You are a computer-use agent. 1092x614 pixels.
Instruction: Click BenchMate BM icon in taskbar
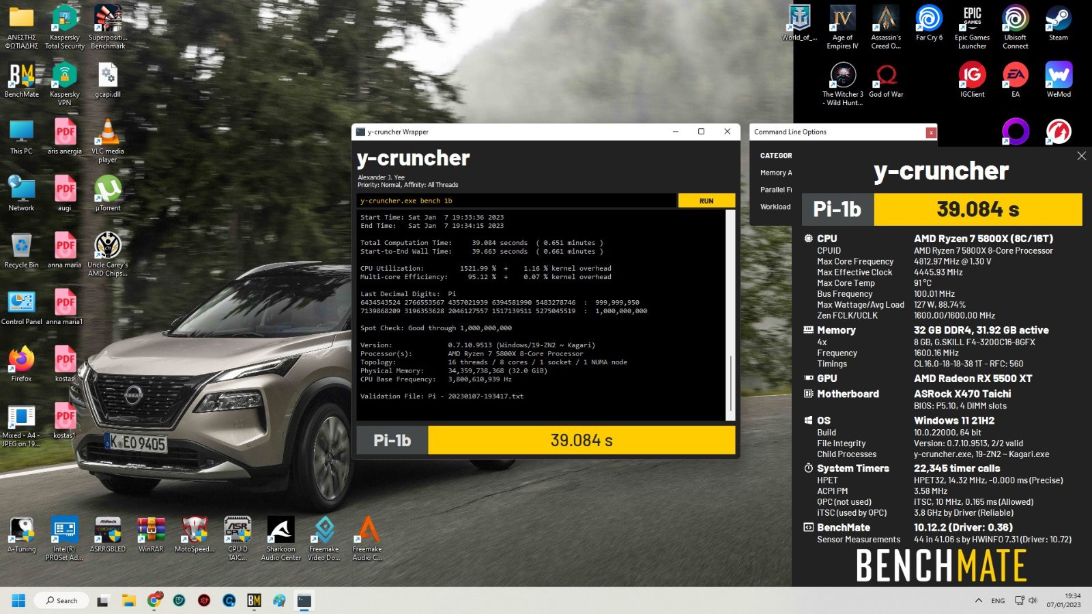tap(254, 600)
